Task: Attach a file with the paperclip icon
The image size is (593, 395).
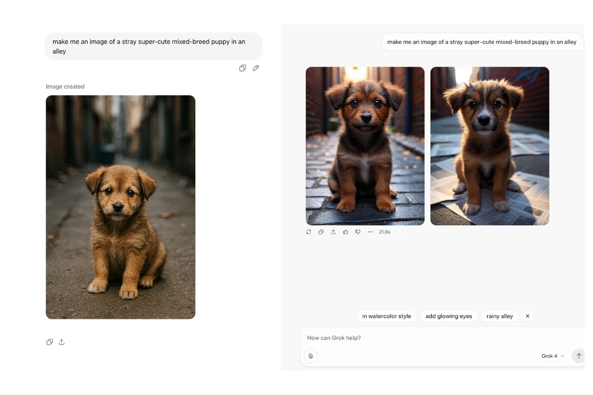Action: pos(311,355)
